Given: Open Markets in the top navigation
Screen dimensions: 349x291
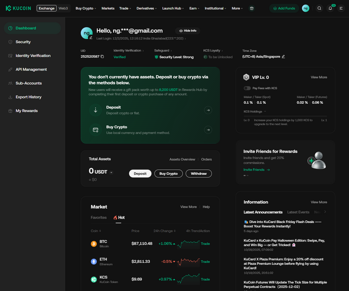Looking at the screenshot, I should pyautogui.click(x=108, y=8).
